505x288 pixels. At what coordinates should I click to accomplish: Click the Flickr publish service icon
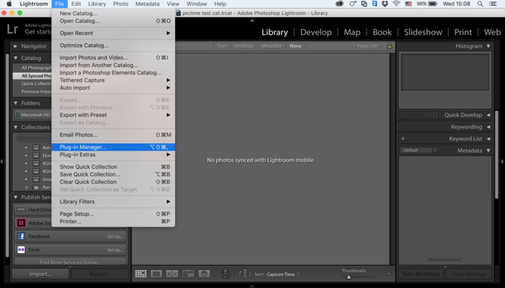[22, 250]
